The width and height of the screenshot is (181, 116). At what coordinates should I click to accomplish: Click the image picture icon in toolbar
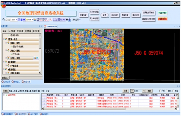[38, 20]
